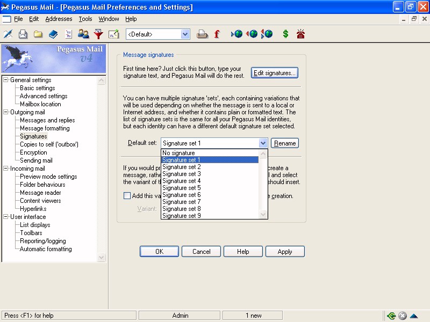430x322 pixels.
Task: Click the red telephone toolbar icon
Action: (x=300, y=34)
